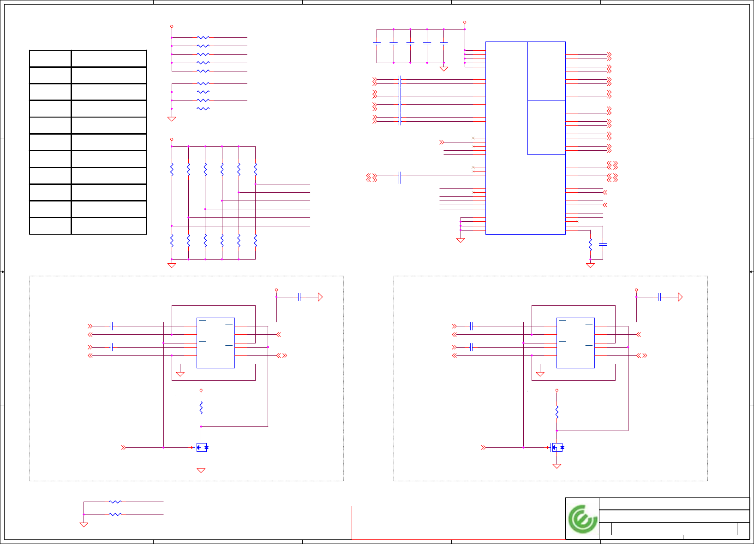Image resolution: width=754 pixels, height=544 pixels.
Task: Select the capacitor beside power port in left dashed box
Action: [299, 297]
